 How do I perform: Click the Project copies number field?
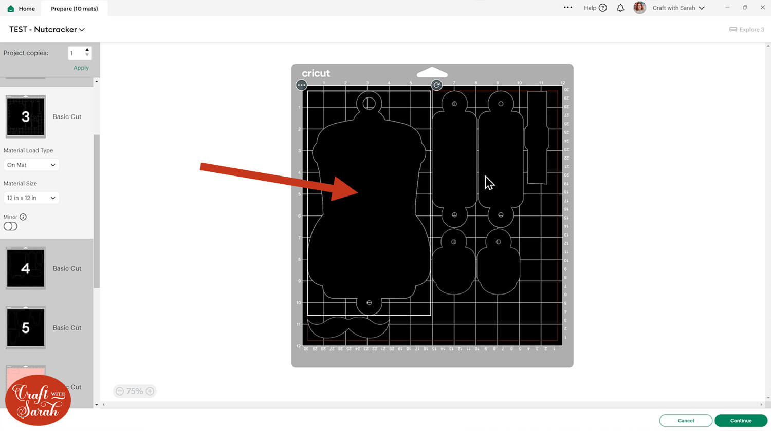(x=76, y=53)
